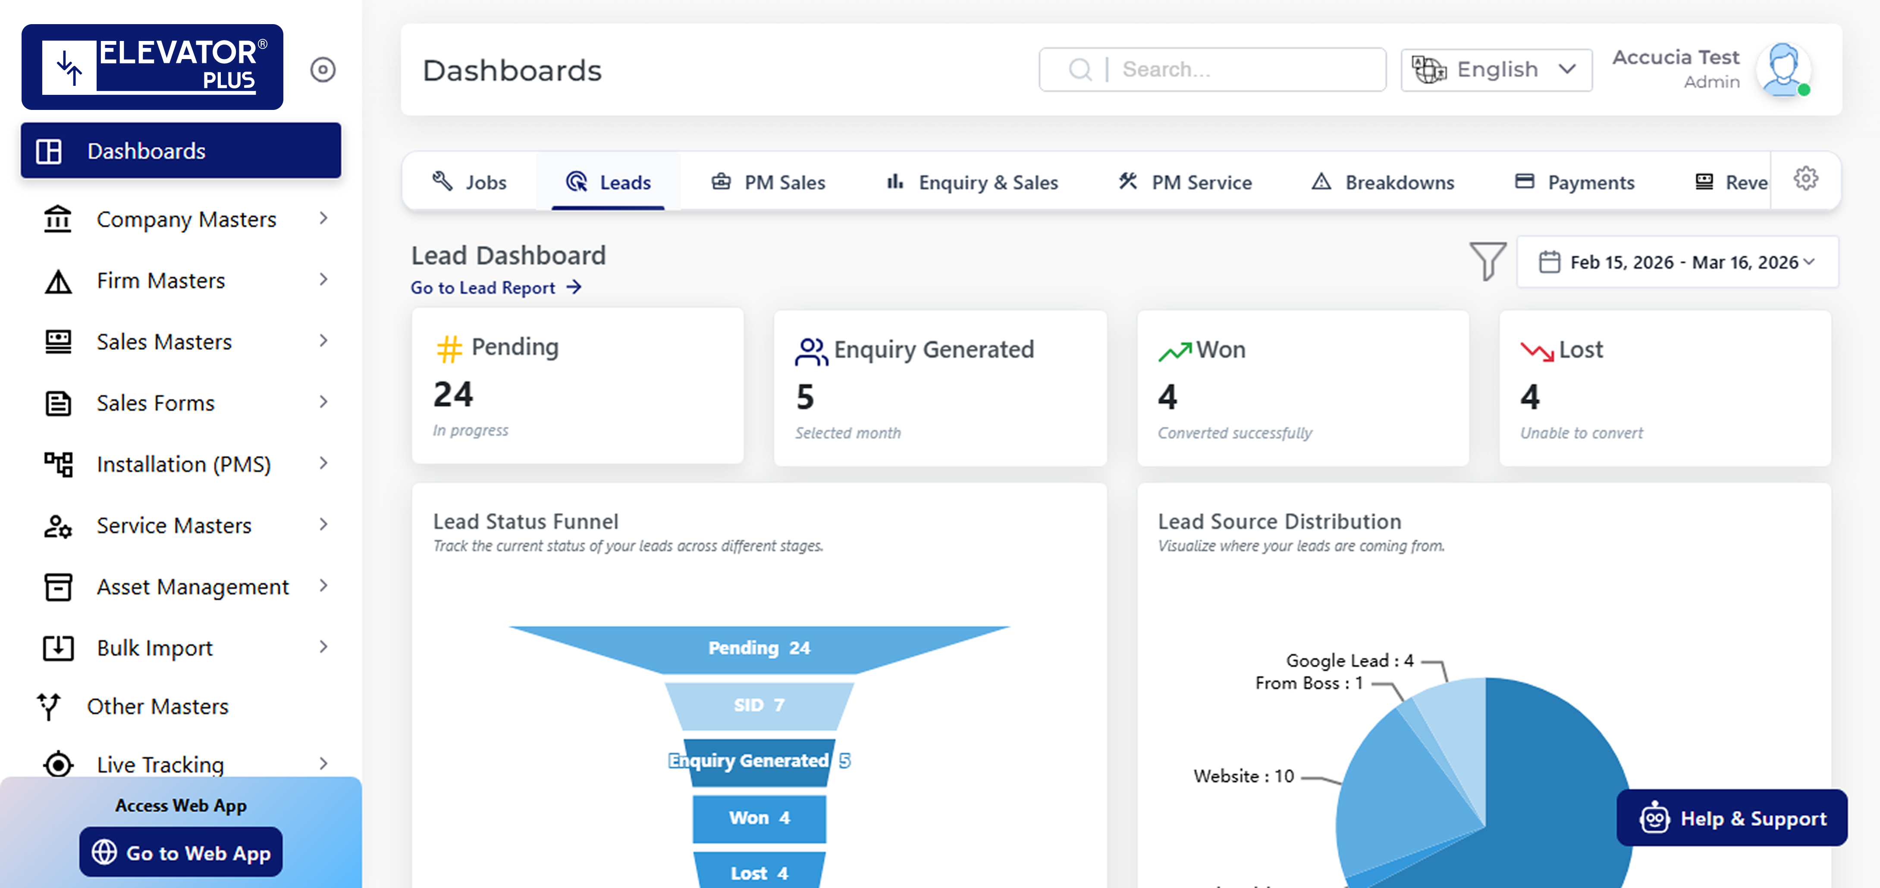Open the English language dropdown
The image size is (1880, 888).
point(1496,70)
